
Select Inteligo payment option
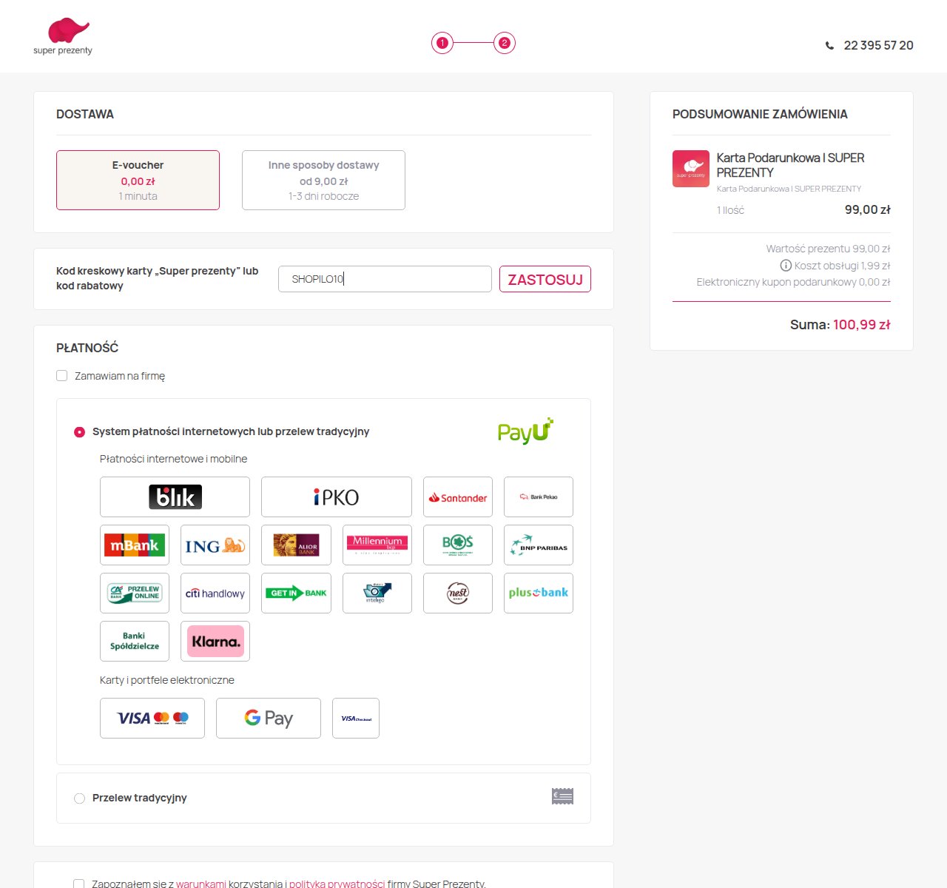[x=377, y=593]
